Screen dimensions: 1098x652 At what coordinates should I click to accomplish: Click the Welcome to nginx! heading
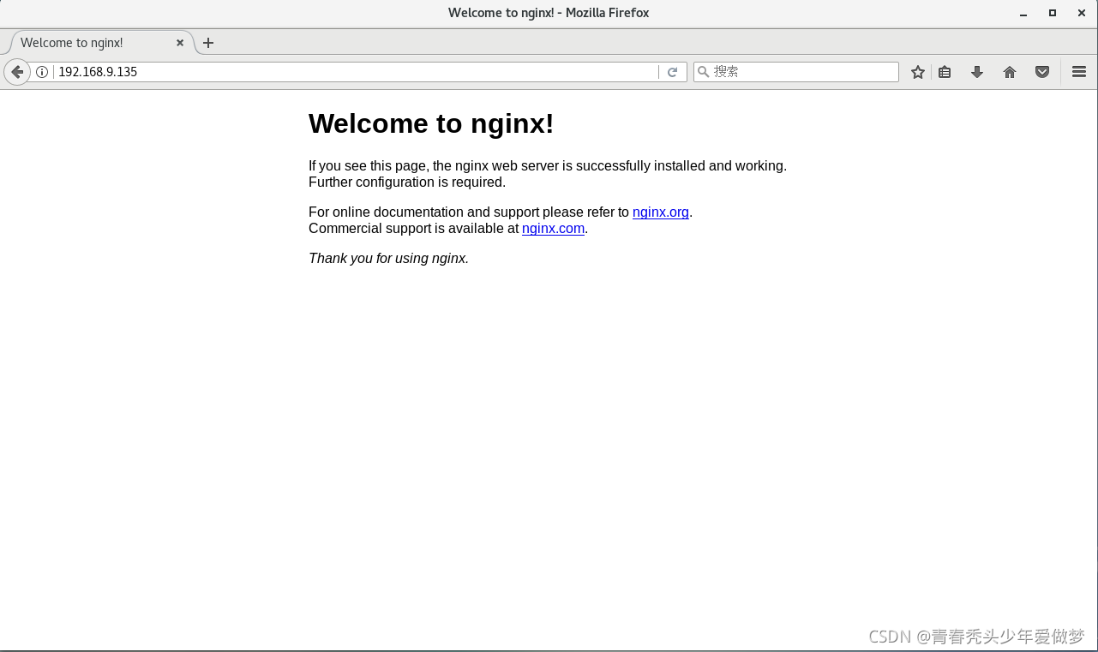(x=431, y=123)
